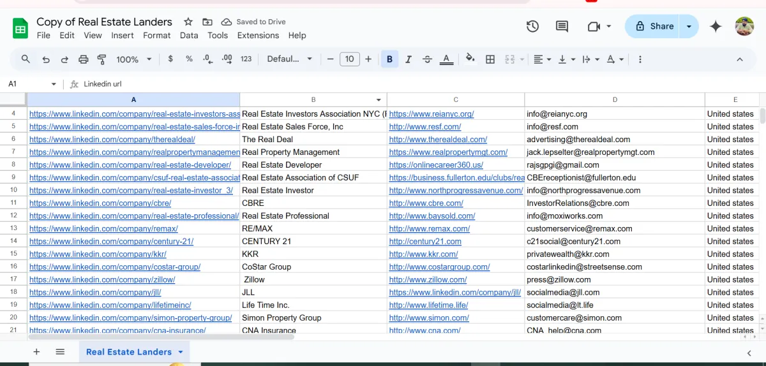Click the redo arrow
The height and width of the screenshot is (366, 766).
tap(64, 59)
